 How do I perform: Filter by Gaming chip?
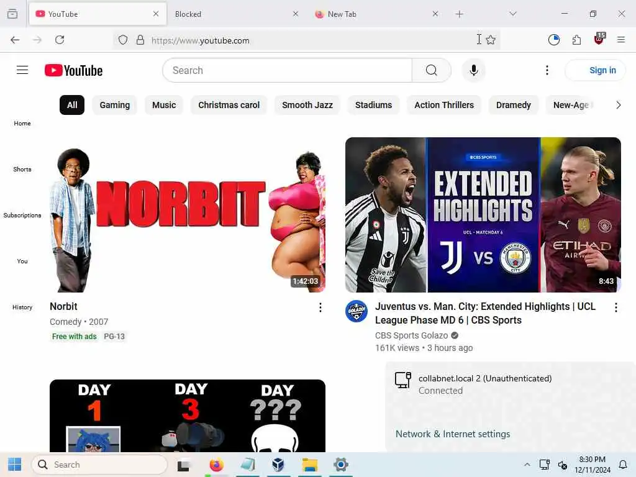click(x=115, y=105)
